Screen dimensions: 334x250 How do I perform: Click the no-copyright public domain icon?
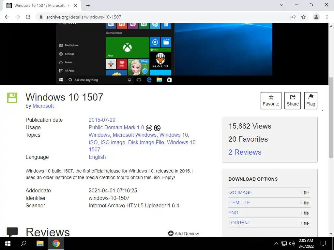[x=157, y=128]
